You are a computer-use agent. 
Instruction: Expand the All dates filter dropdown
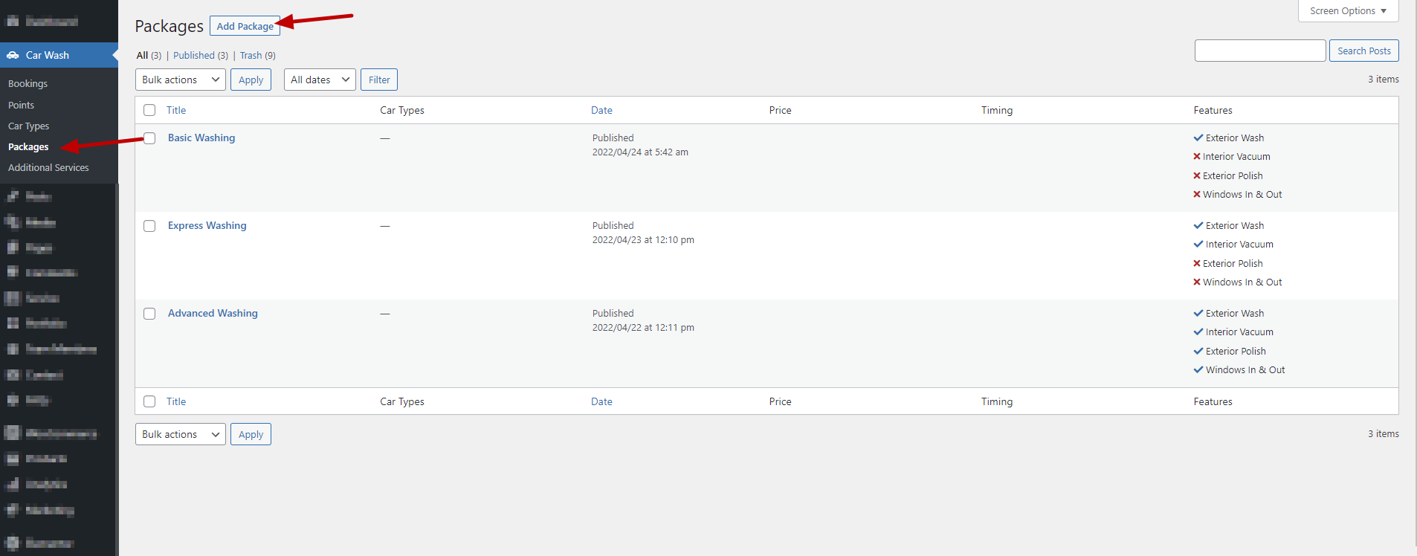coord(320,80)
